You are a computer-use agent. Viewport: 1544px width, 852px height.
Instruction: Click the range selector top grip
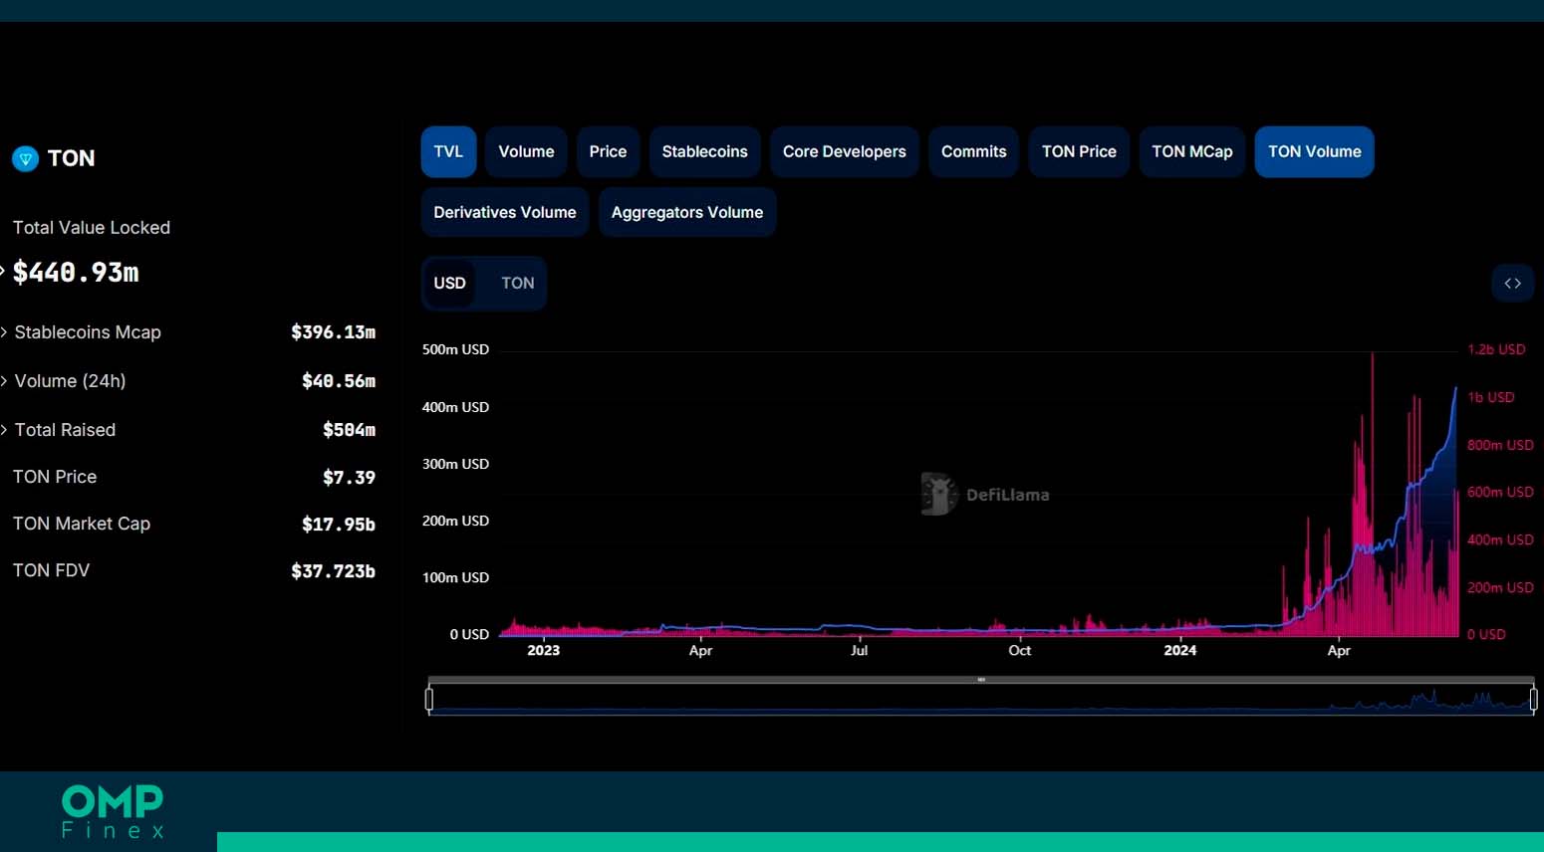pyautogui.click(x=981, y=680)
